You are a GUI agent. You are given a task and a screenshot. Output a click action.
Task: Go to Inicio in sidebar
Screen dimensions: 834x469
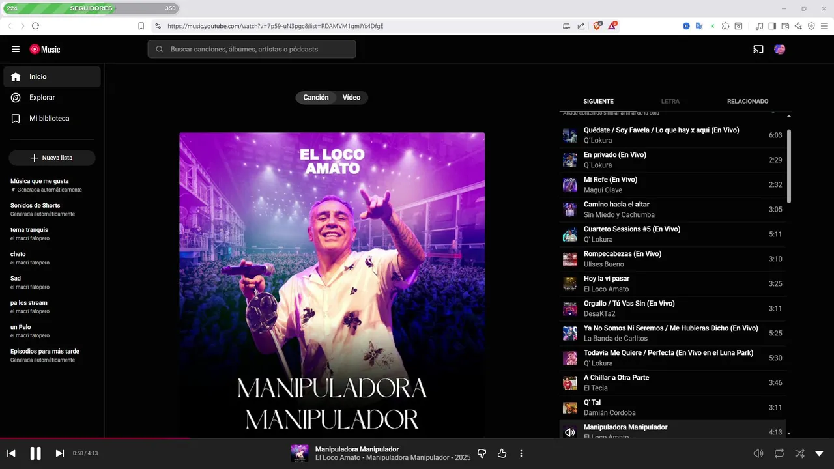tap(52, 77)
